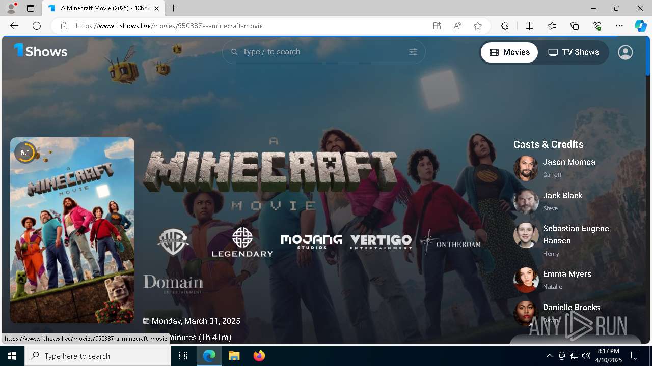
Task: Click the taskbar clock showing 8:17 PM
Action: tap(609, 356)
